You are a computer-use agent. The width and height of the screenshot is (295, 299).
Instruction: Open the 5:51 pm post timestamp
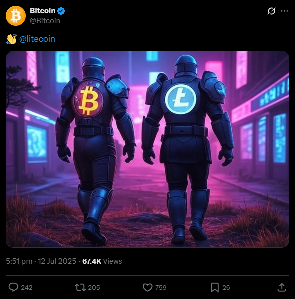pyautogui.click(x=41, y=261)
